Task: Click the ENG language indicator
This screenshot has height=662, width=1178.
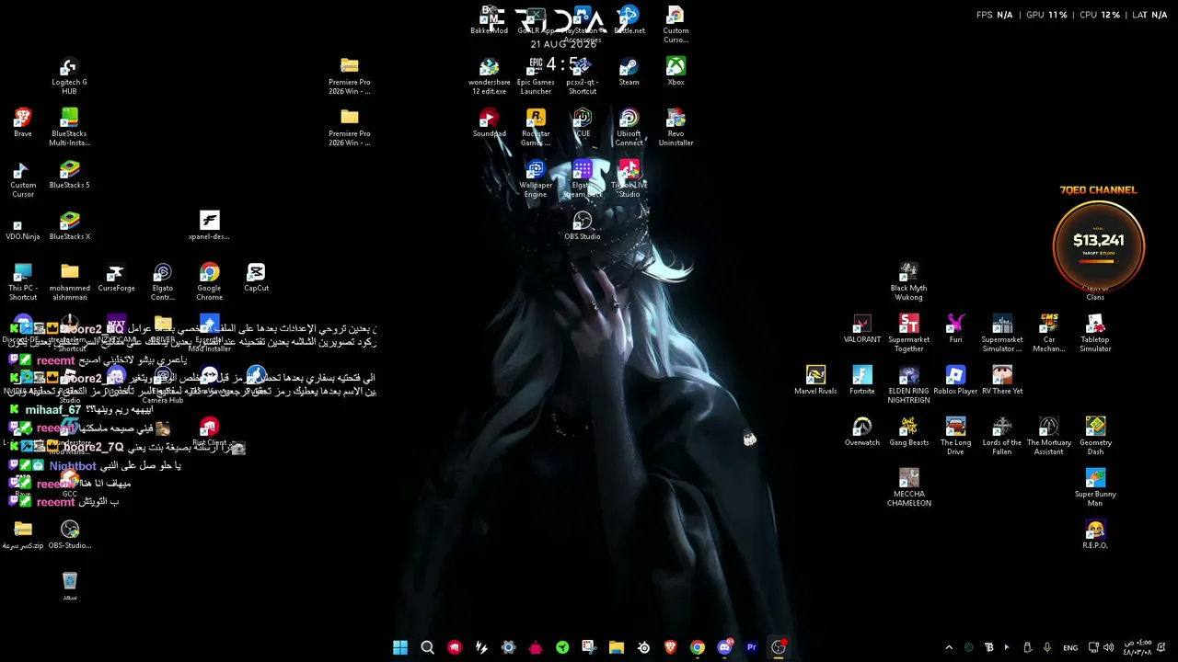Action: (1070, 647)
